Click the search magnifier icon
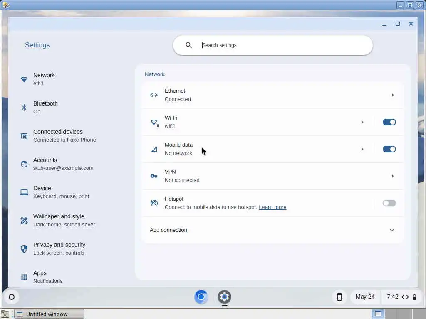 point(188,45)
